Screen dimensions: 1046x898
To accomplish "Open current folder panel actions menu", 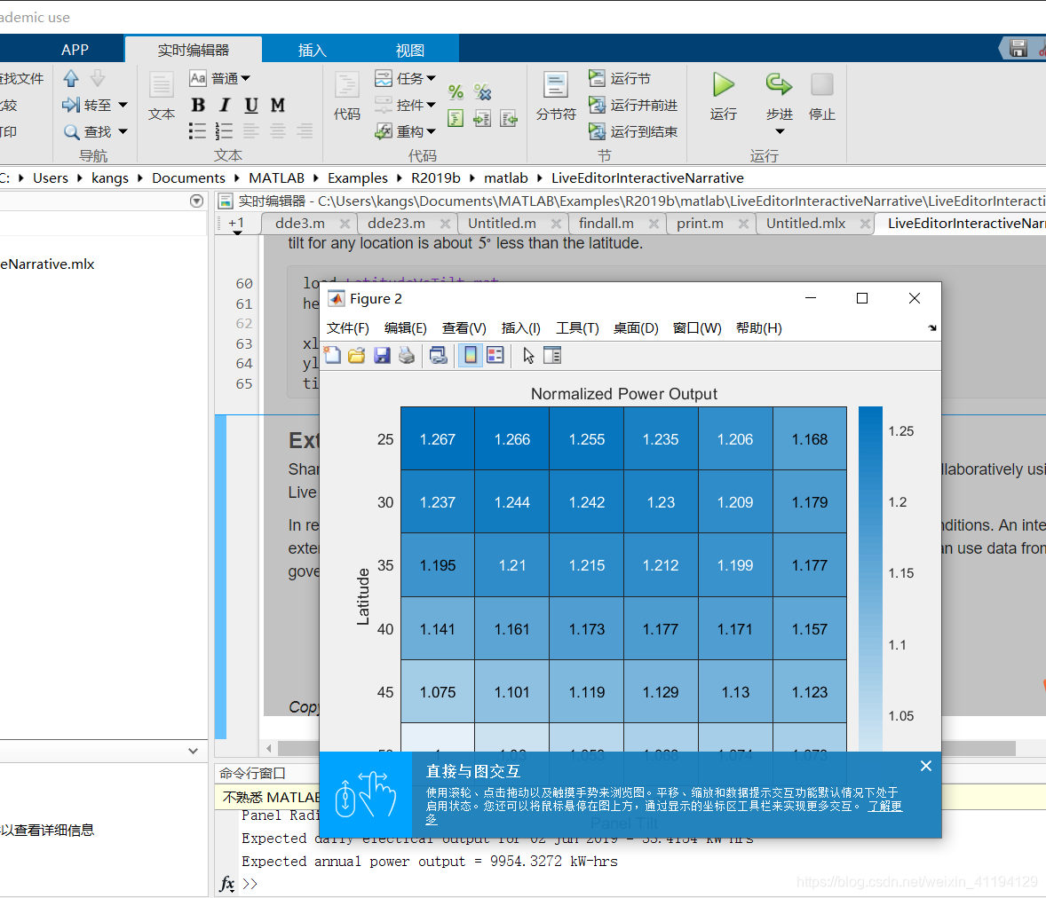I will pyautogui.click(x=196, y=201).
